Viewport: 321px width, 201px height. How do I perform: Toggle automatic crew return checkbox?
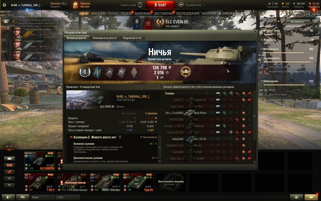[16, 23]
